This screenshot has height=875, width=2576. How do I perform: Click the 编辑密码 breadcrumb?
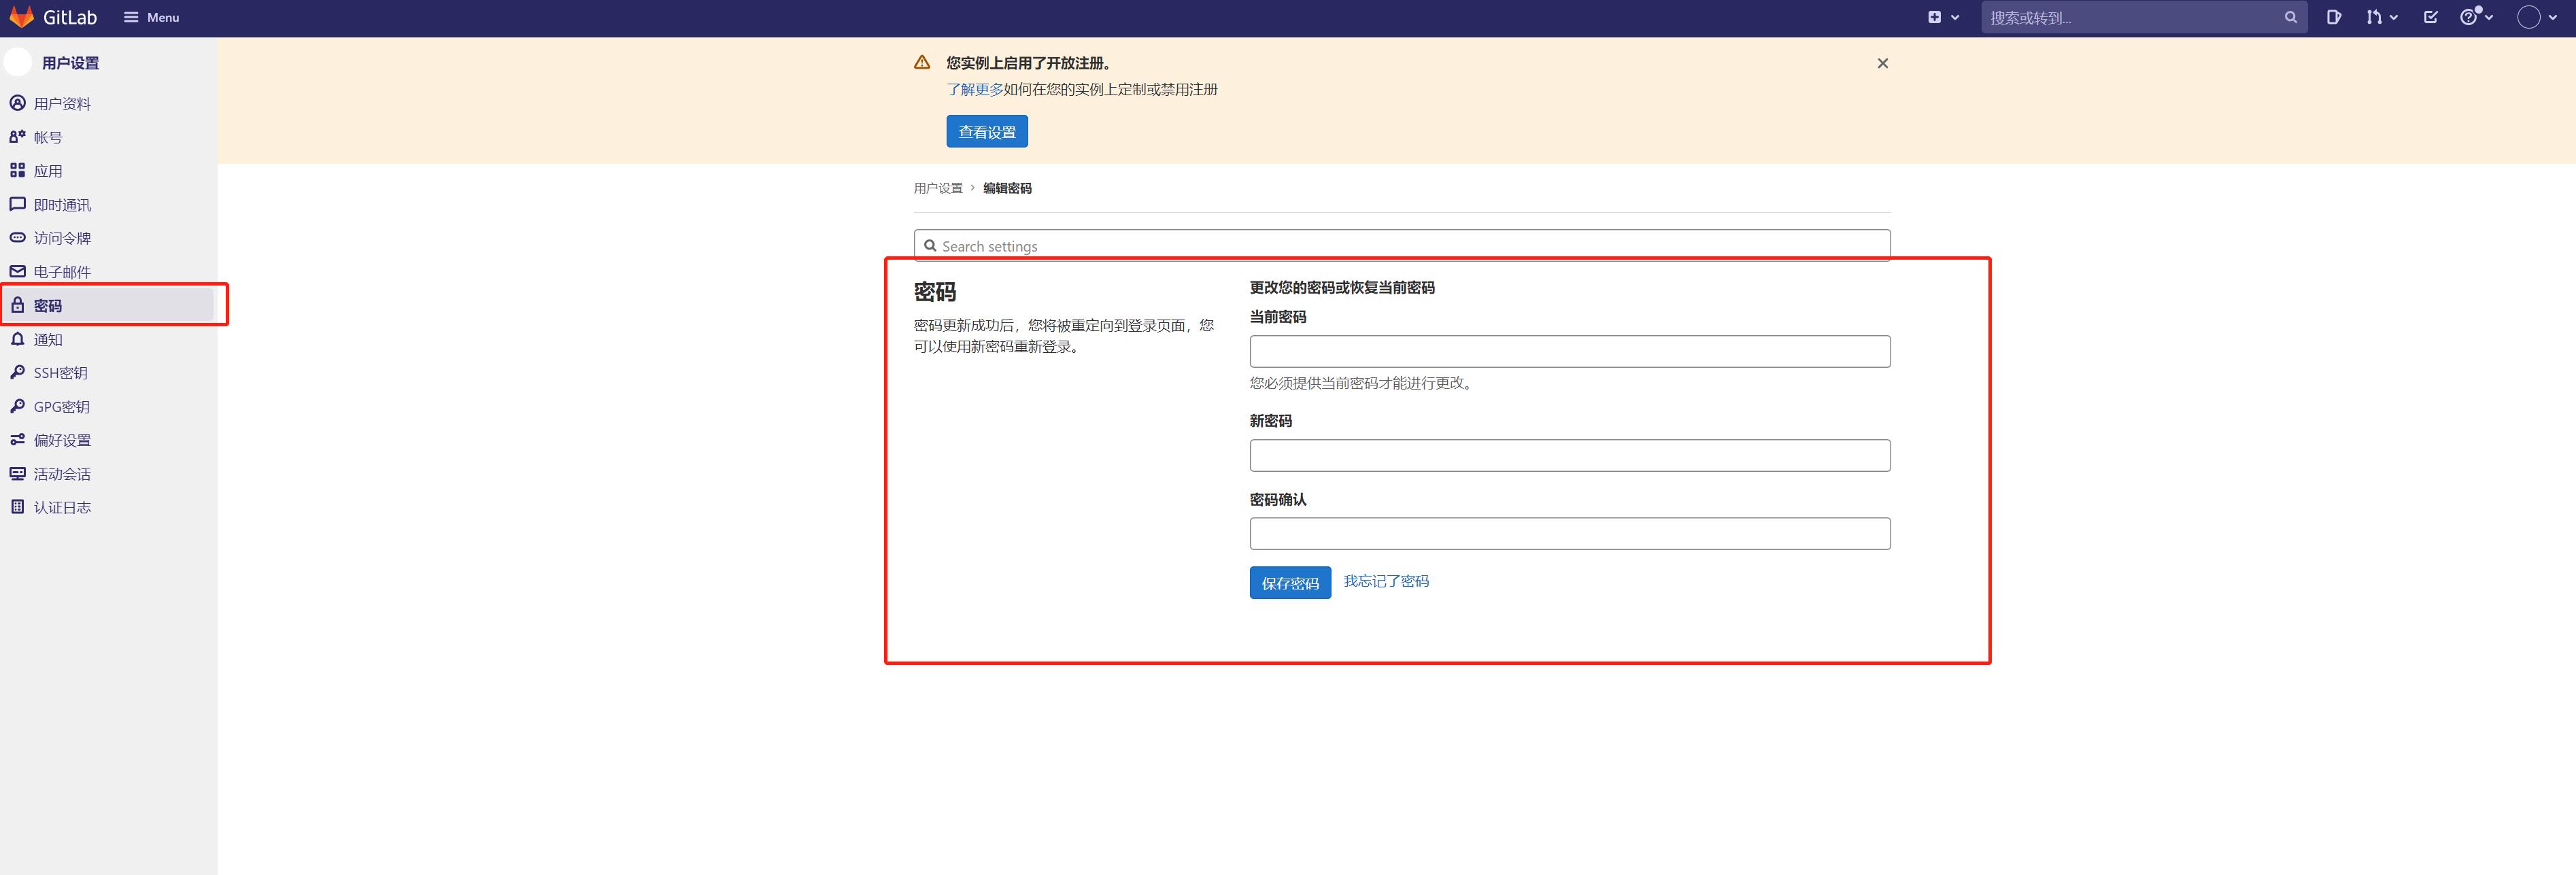tap(1007, 188)
